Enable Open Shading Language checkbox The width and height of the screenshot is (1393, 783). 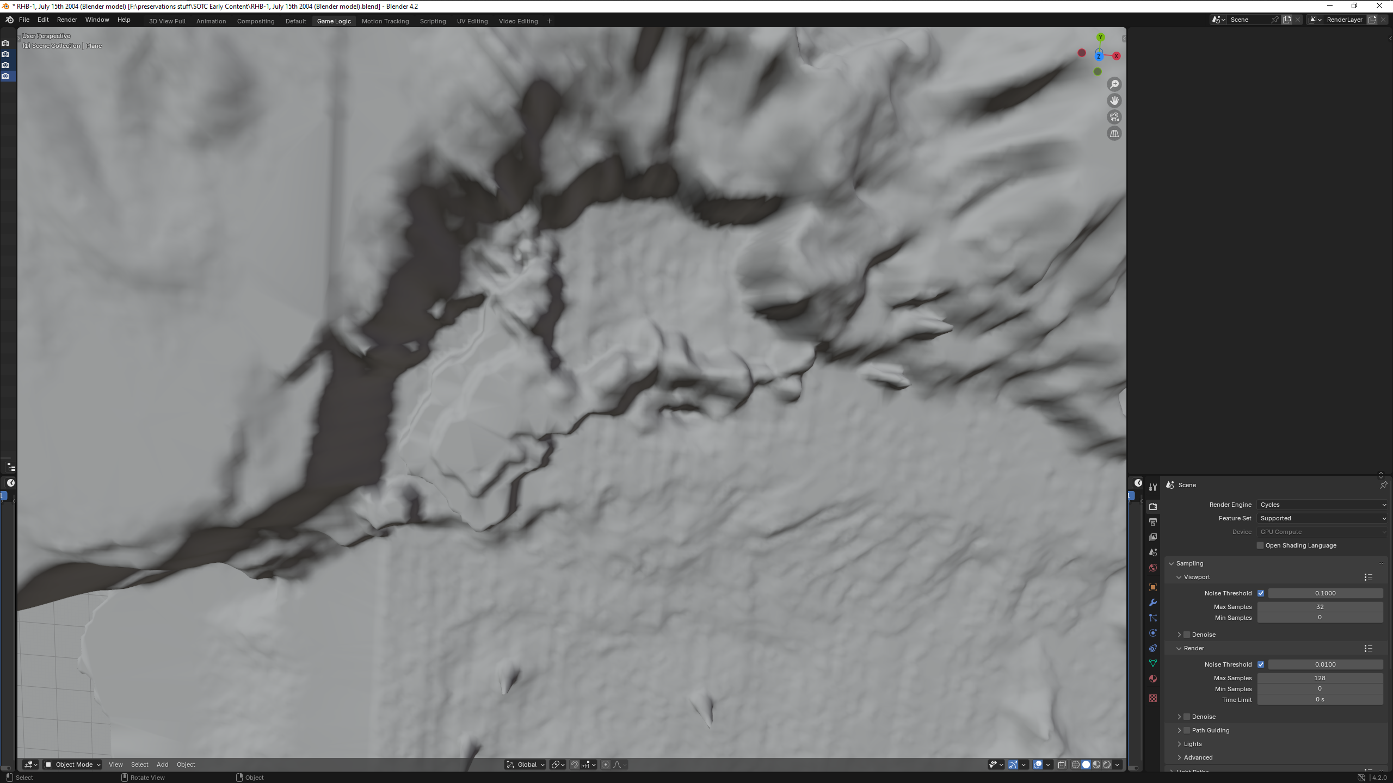1260,545
